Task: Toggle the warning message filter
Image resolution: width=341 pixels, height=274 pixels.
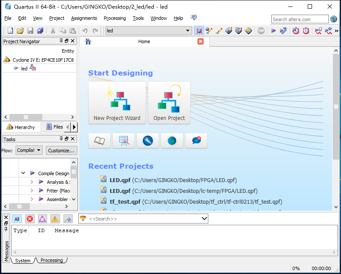Action: click(x=55, y=219)
